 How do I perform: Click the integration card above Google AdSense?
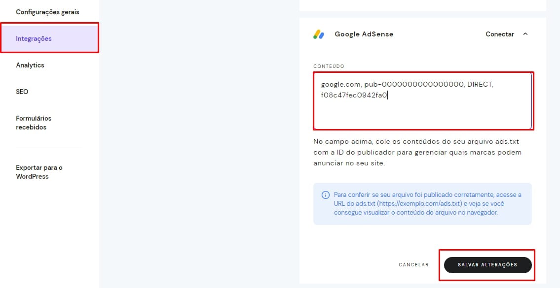pos(422,5)
